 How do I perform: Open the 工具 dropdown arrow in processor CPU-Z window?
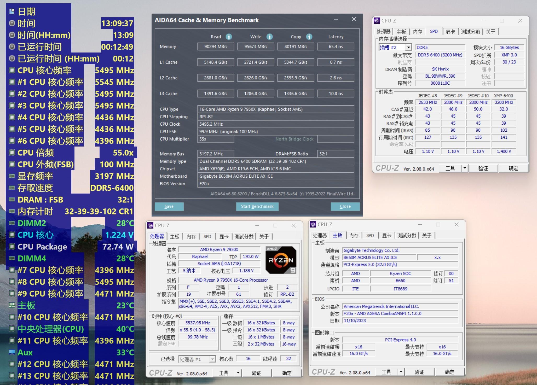(x=238, y=373)
